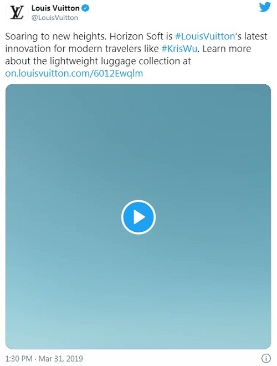Screen dimensions: 277x366
Task: Open the Twitter bird logo
Action: pyautogui.click(x=265, y=7)
